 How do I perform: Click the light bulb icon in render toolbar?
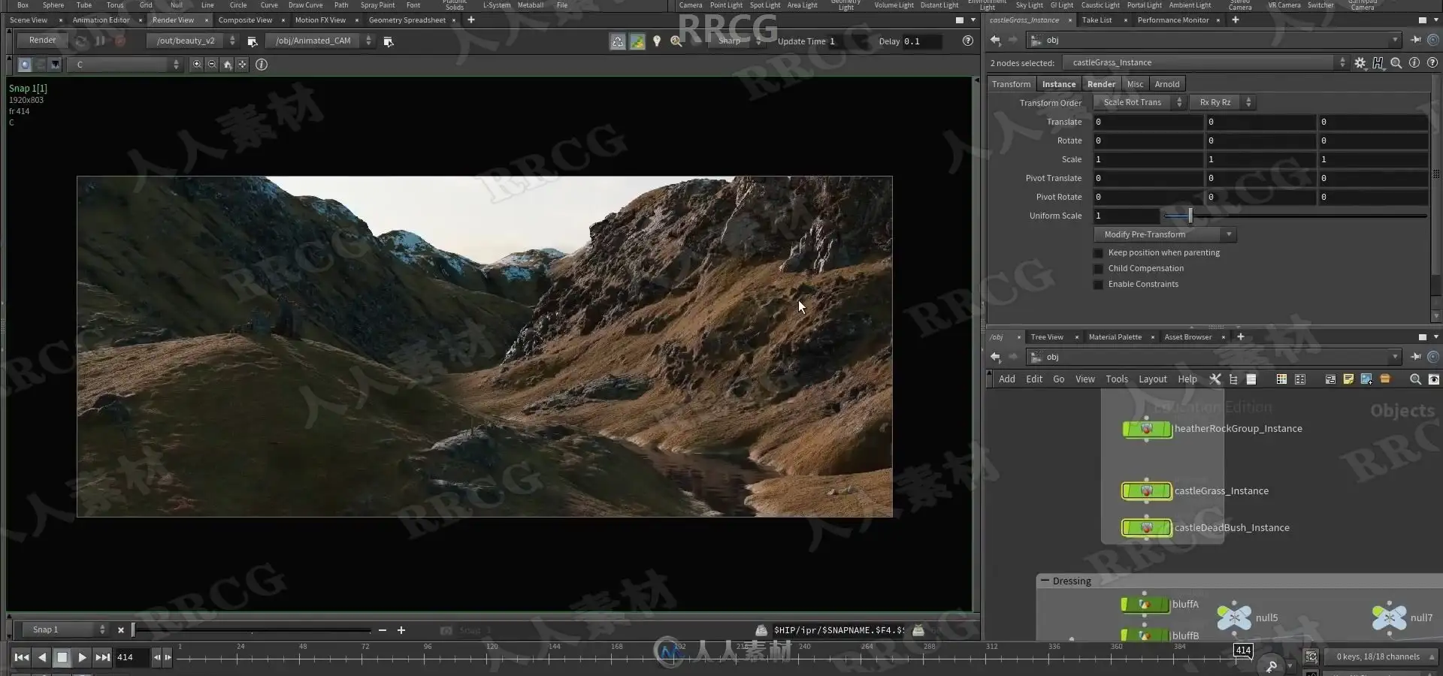(x=657, y=41)
